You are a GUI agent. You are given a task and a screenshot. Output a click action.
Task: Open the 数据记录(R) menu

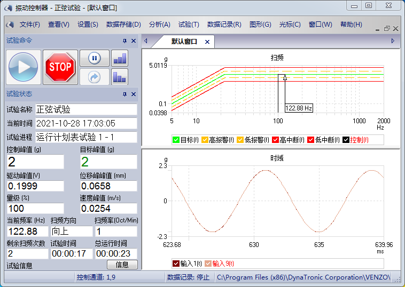(x=224, y=25)
